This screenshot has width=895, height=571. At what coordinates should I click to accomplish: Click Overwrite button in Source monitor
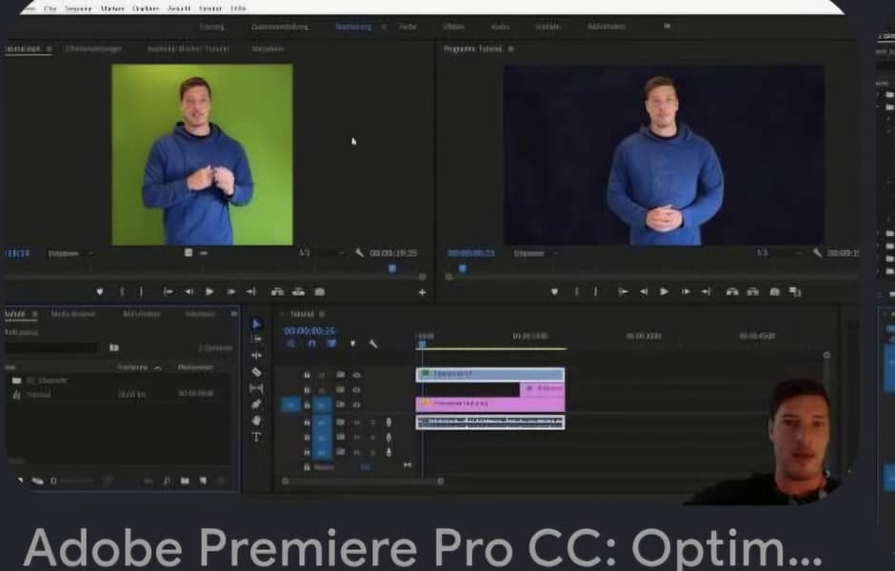point(299,292)
